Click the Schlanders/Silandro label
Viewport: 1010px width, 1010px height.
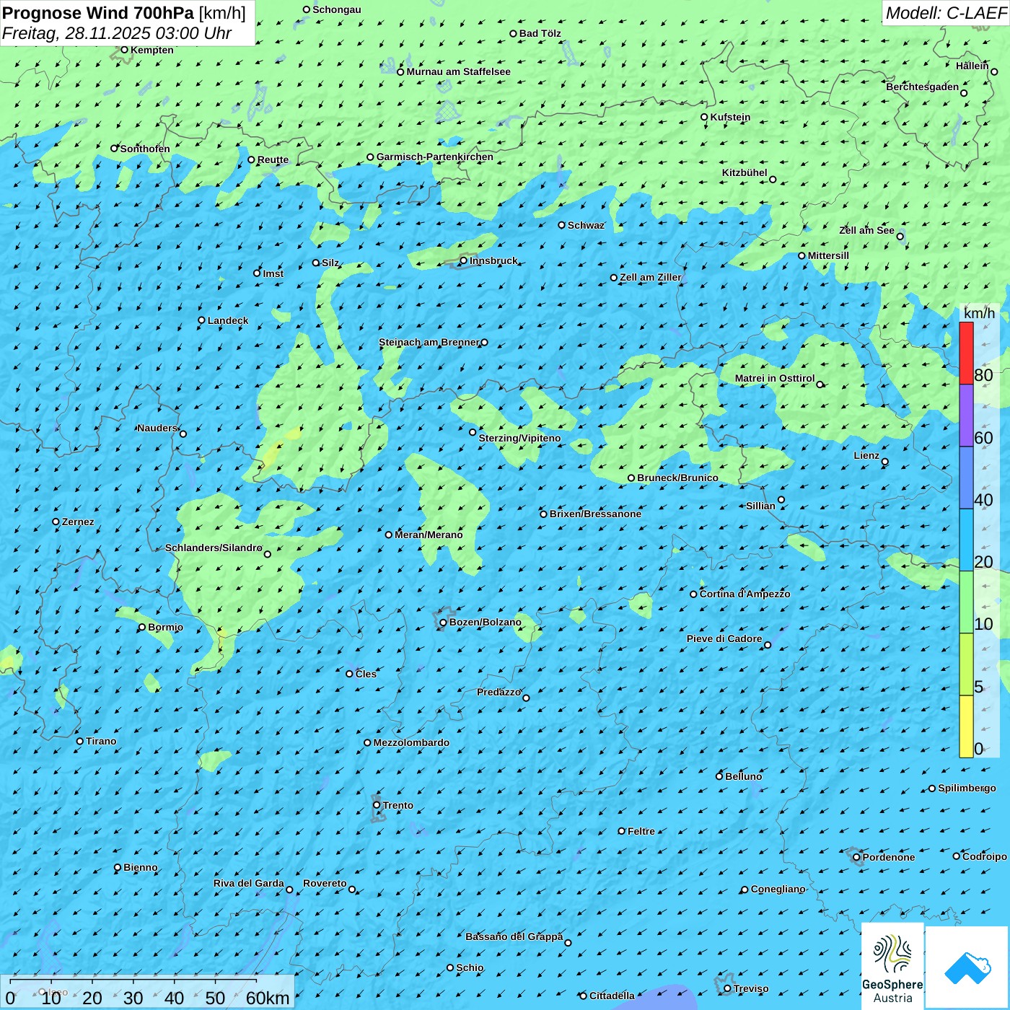214,548
